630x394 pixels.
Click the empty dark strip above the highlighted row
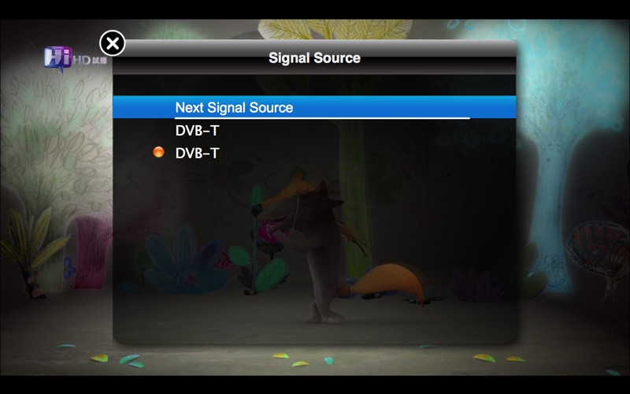pyautogui.click(x=314, y=85)
